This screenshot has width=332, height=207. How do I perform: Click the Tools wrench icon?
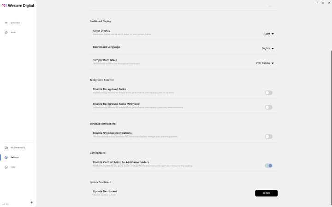tap(6, 32)
